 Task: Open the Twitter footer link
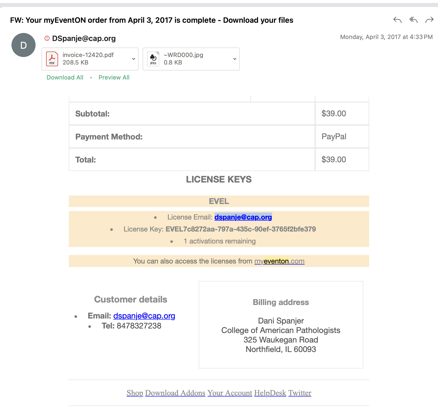(x=300, y=393)
